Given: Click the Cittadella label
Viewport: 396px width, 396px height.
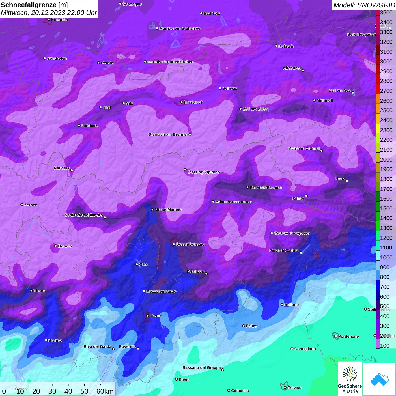Looking at the screenshot, I should 240,391.
